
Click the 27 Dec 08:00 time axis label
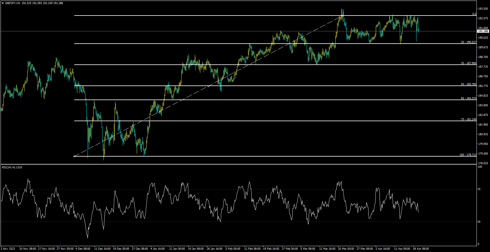[140, 249]
